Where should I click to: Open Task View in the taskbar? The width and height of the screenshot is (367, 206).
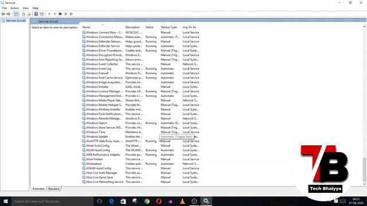pyautogui.click(x=99, y=201)
